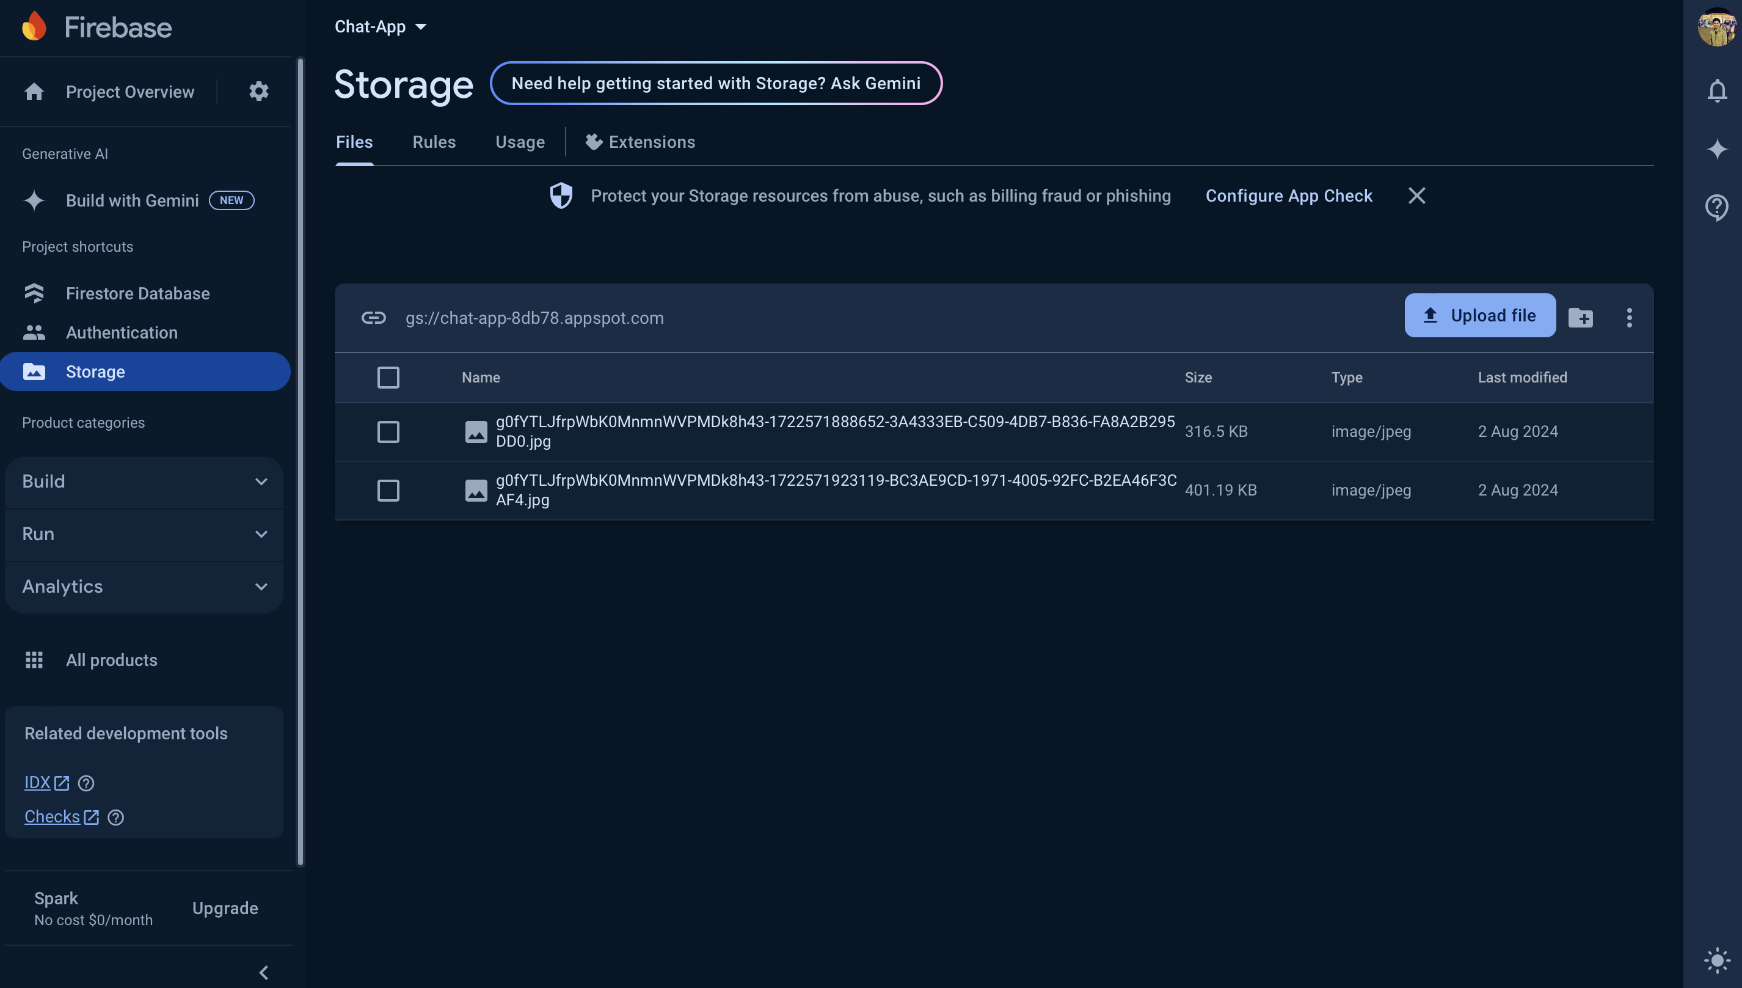Viewport: 1742px width, 988px height.
Task: Click help icon next to IDX
Action: coord(86,783)
